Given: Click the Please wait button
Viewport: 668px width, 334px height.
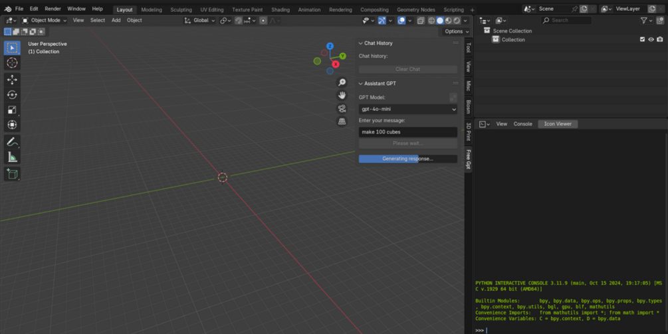Looking at the screenshot, I should click(407, 143).
